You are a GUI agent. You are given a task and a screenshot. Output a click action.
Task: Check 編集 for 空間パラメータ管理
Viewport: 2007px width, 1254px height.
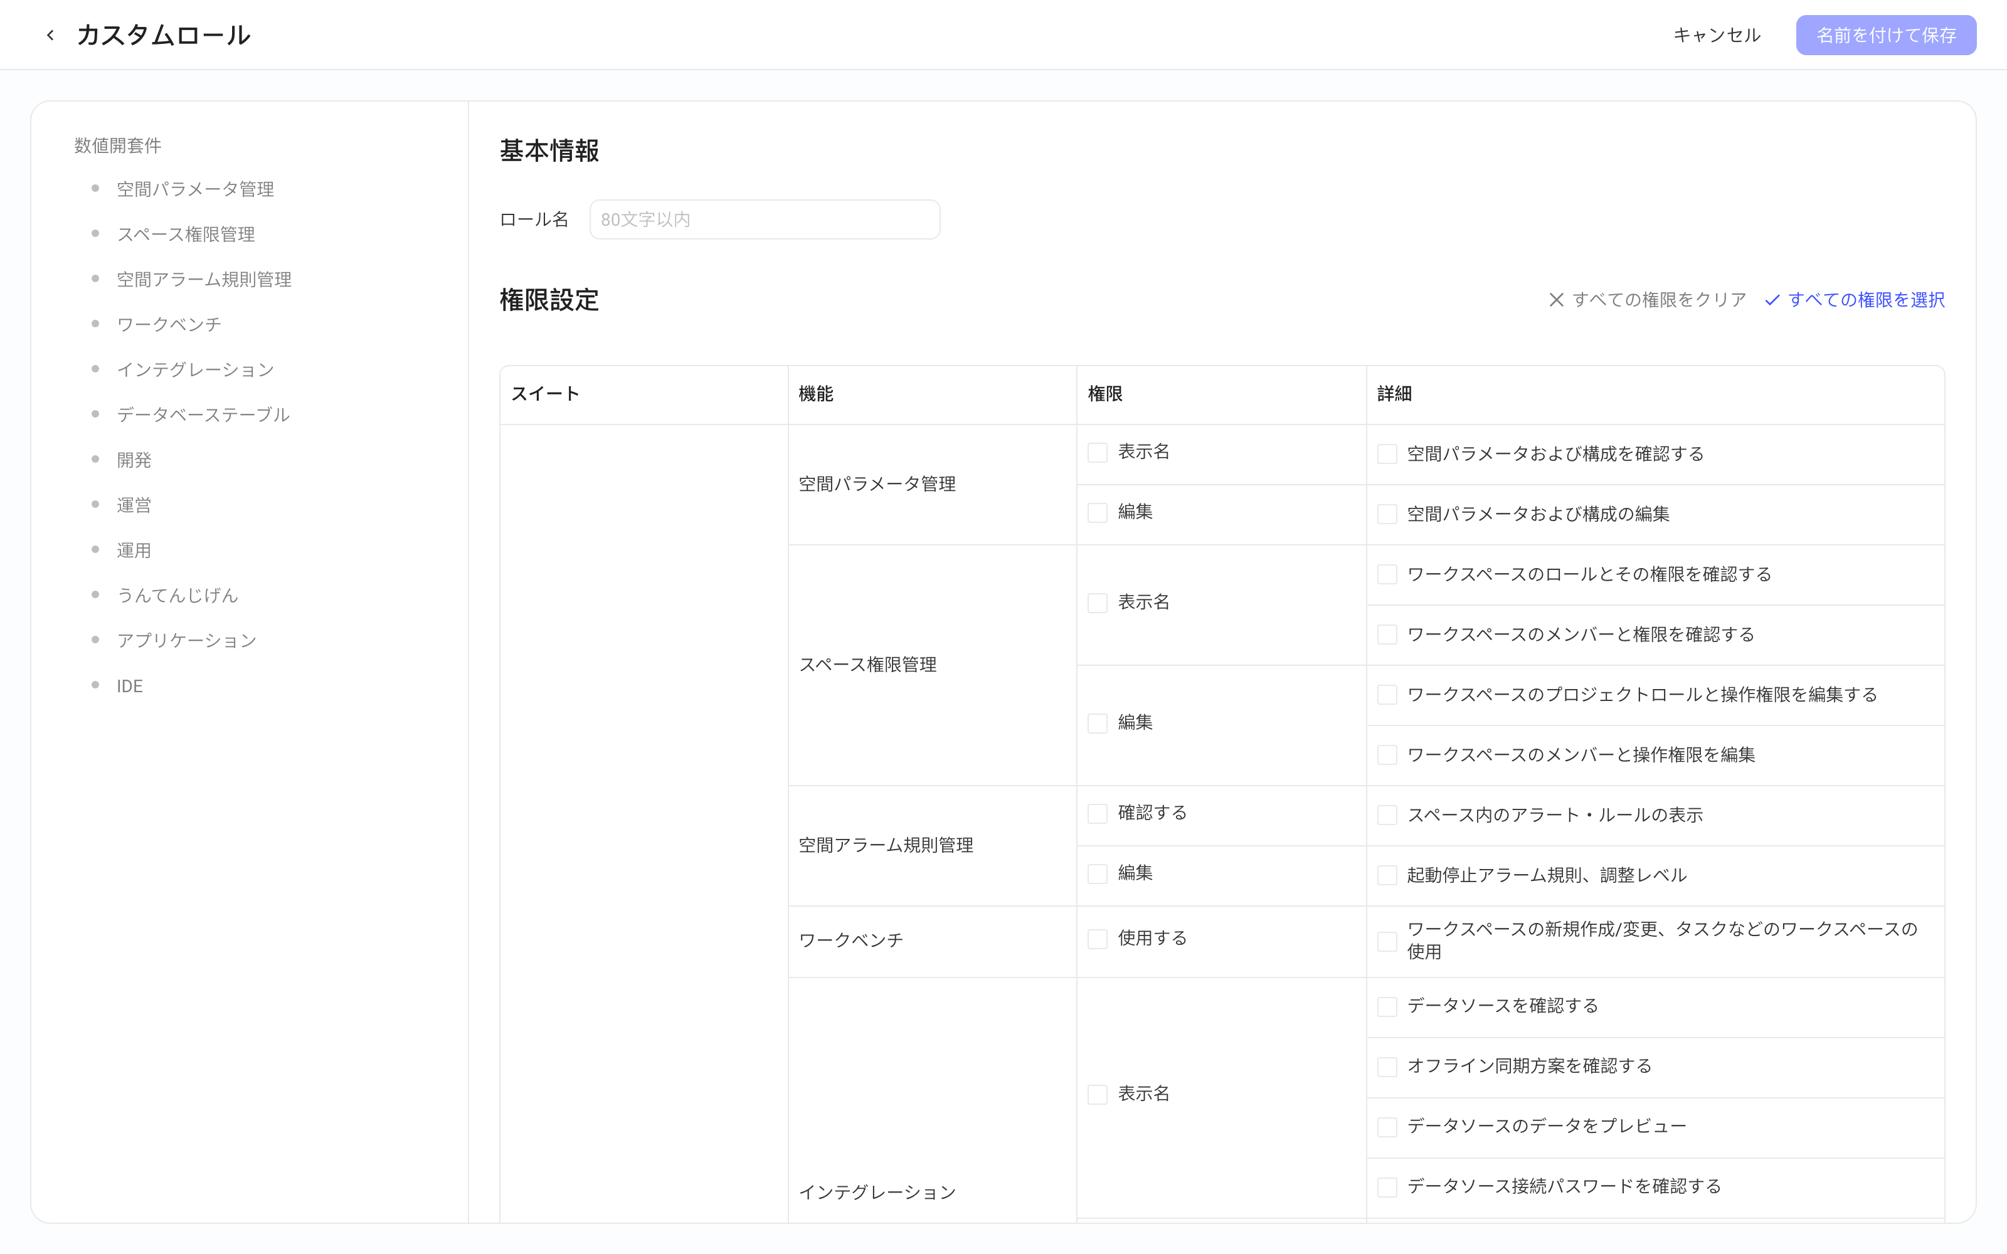[1097, 512]
